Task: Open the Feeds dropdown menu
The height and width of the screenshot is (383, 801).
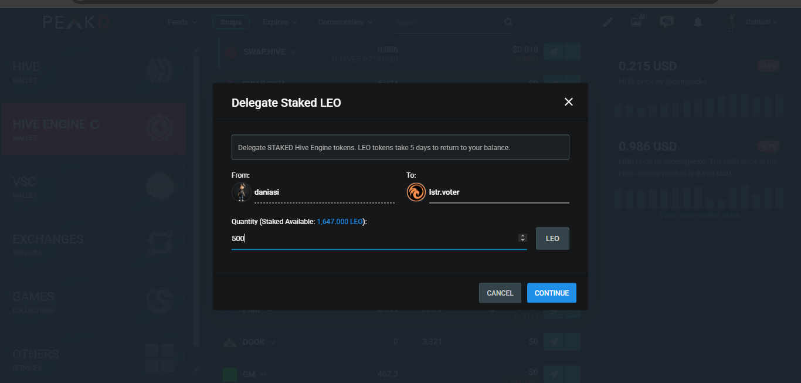Action: click(182, 22)
